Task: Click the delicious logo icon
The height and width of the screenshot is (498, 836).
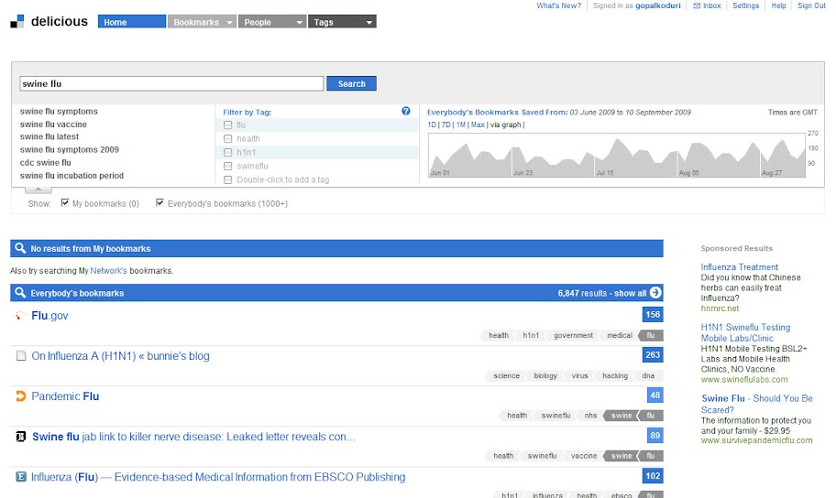Action: [x=17, y=21]
